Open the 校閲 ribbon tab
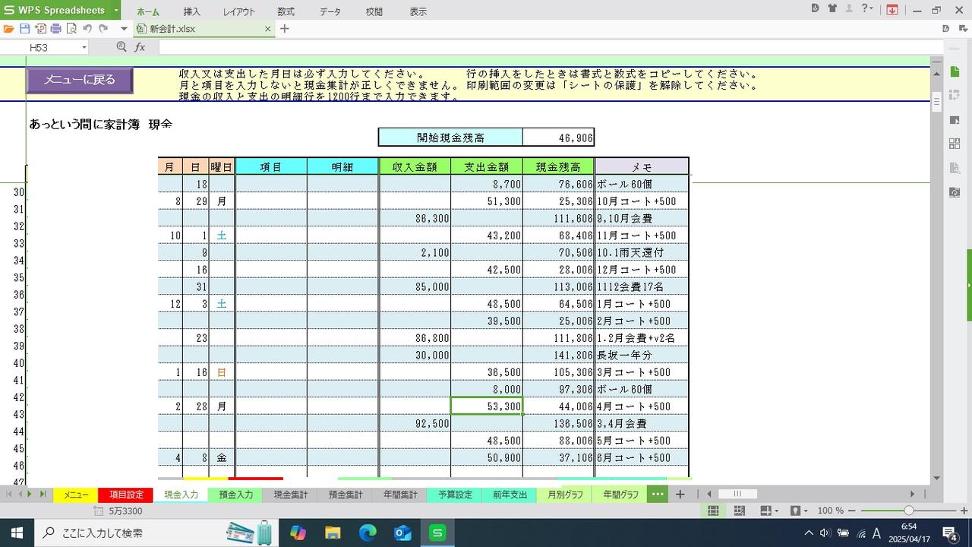Screen dimensions: 972x547 pos(374,11)
